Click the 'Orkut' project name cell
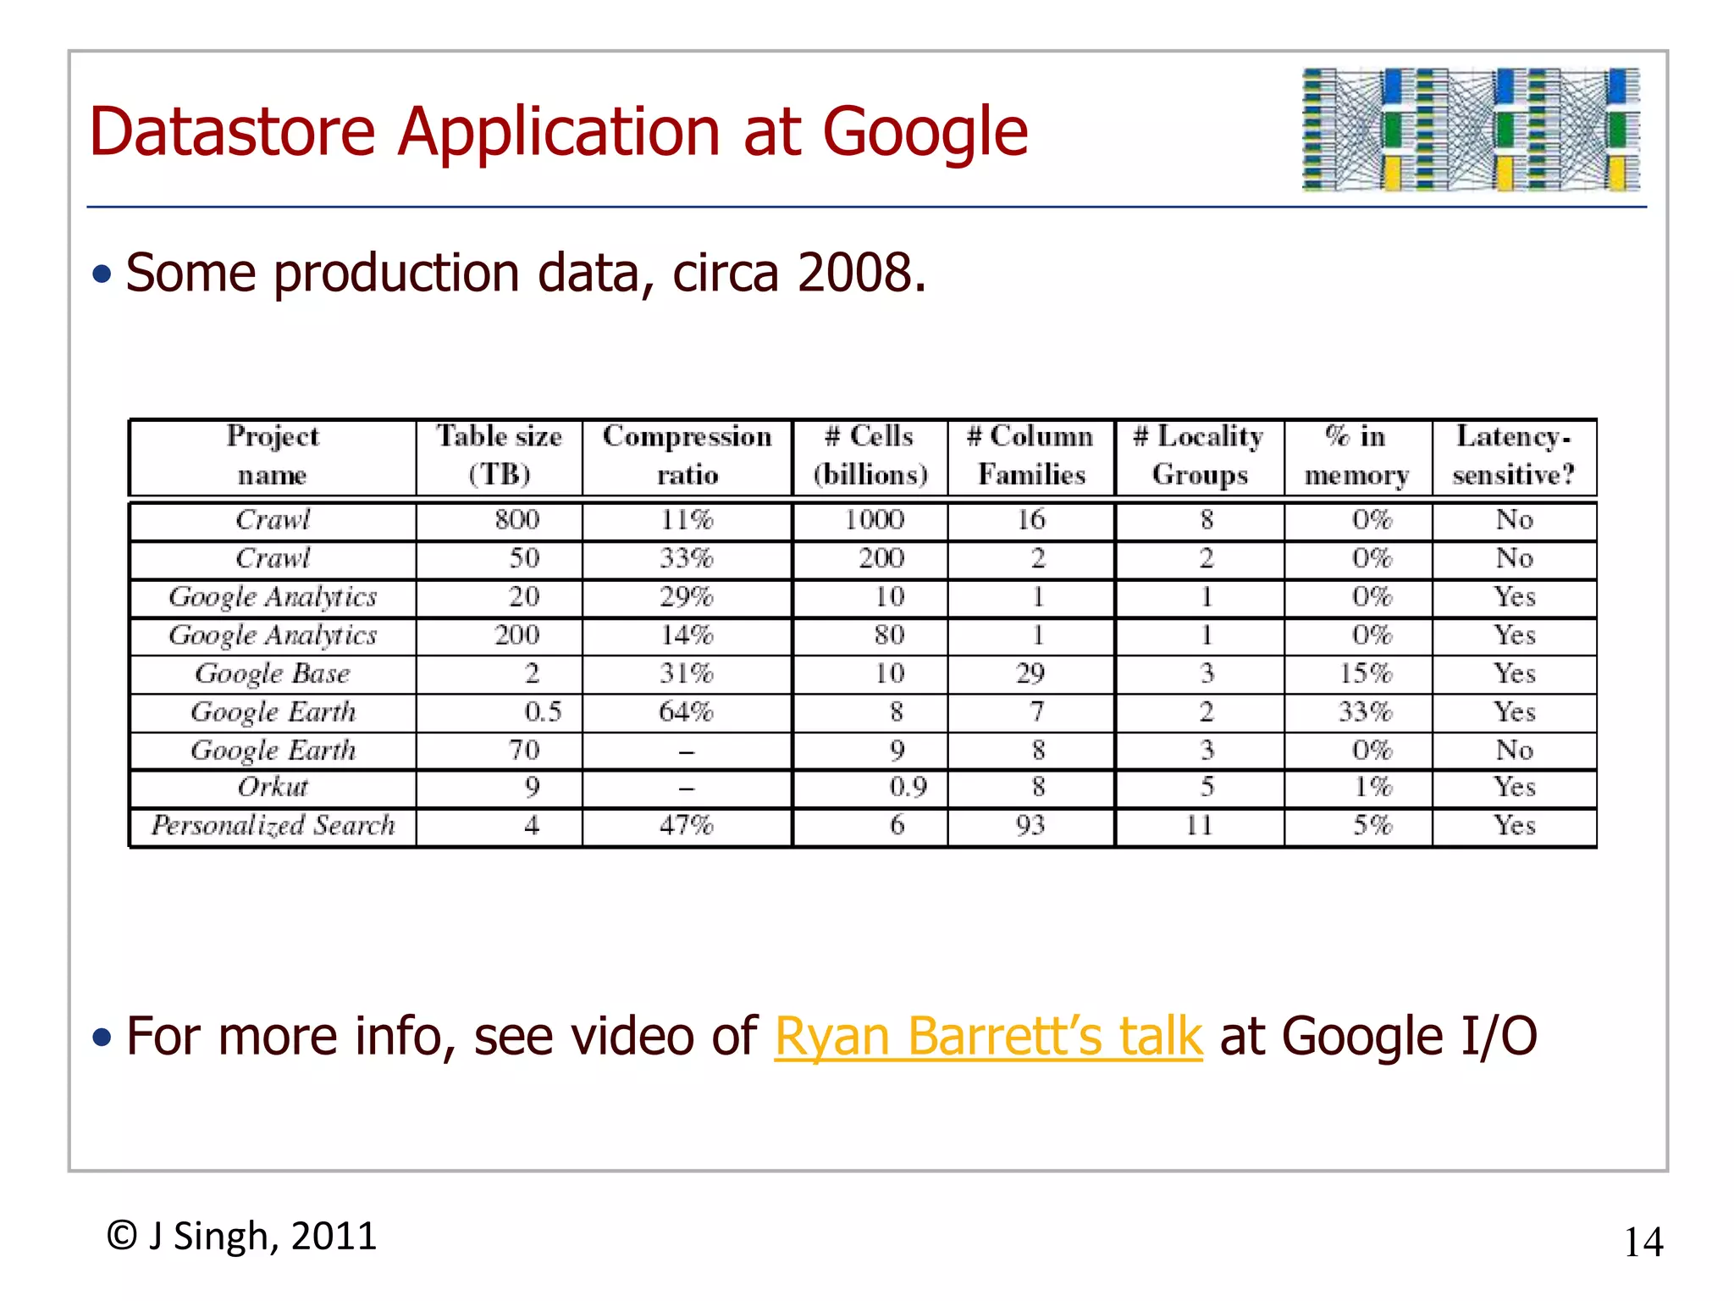 pos(273,787)
